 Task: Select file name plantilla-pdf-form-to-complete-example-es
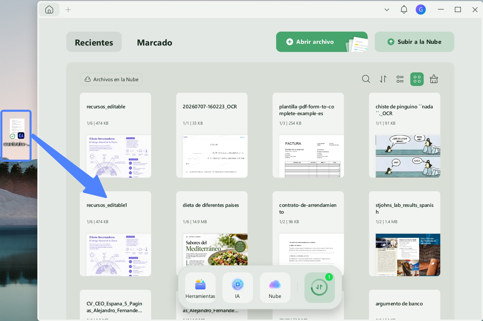[x=307, y=110]
